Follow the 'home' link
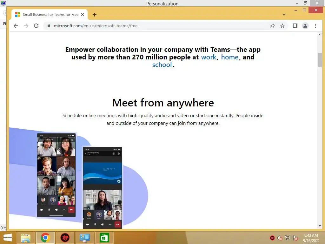The height and width of the screenshot is (244, 325). tap(230, 57)
